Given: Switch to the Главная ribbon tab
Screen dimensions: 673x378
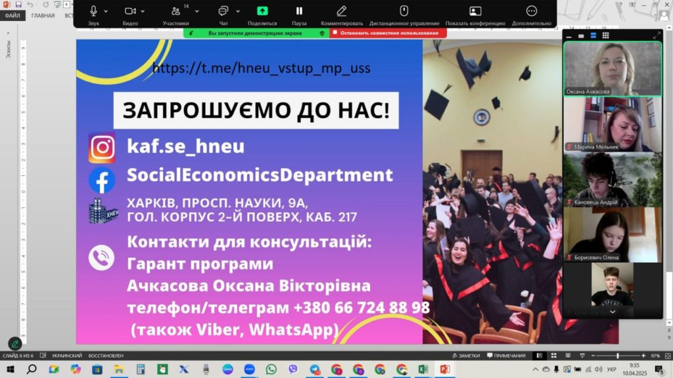Looking at the screenshot, I should (43, 16).
